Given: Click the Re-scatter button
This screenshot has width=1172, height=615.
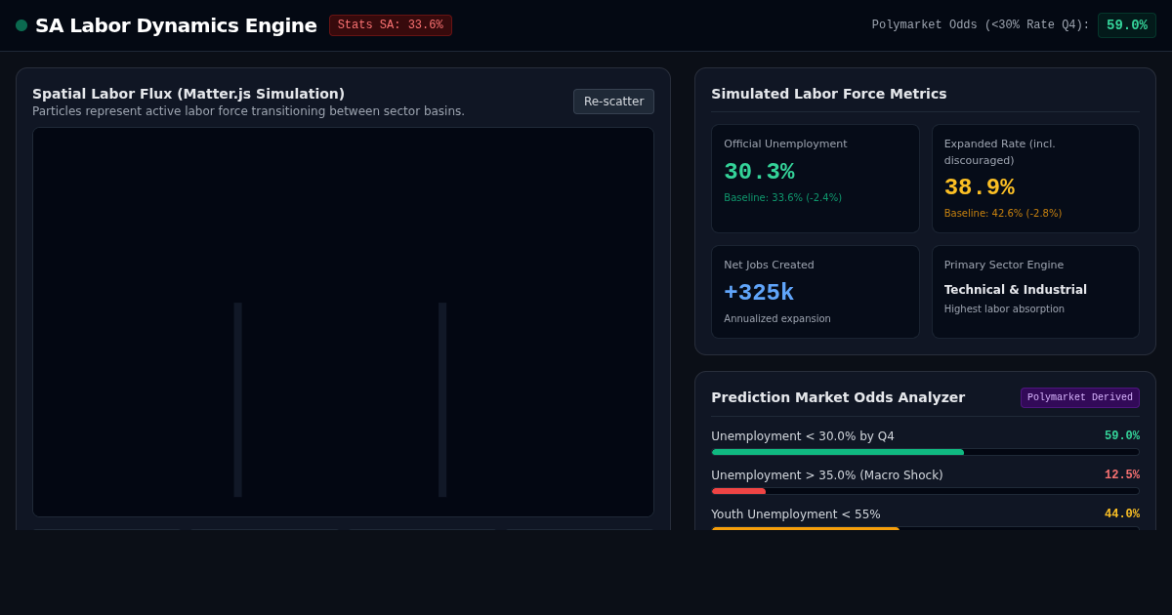Looking at the screenshot, I should [613, 102].
